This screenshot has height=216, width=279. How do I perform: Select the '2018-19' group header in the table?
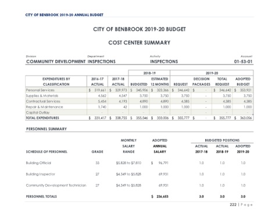point(149,73)
